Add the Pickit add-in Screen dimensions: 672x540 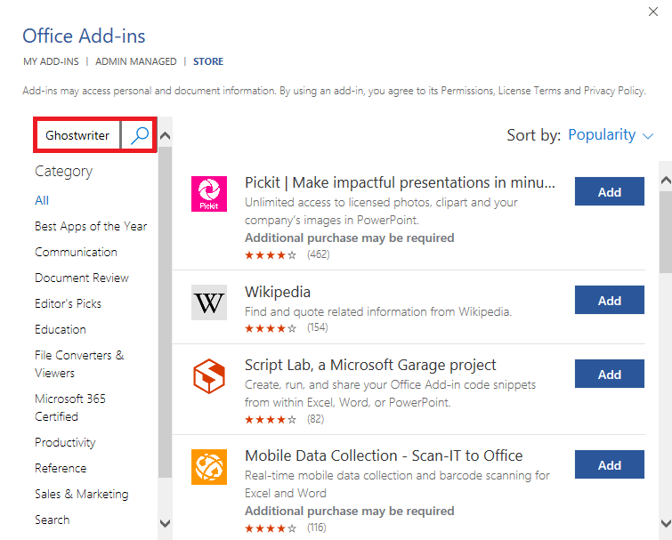(610, 191)
